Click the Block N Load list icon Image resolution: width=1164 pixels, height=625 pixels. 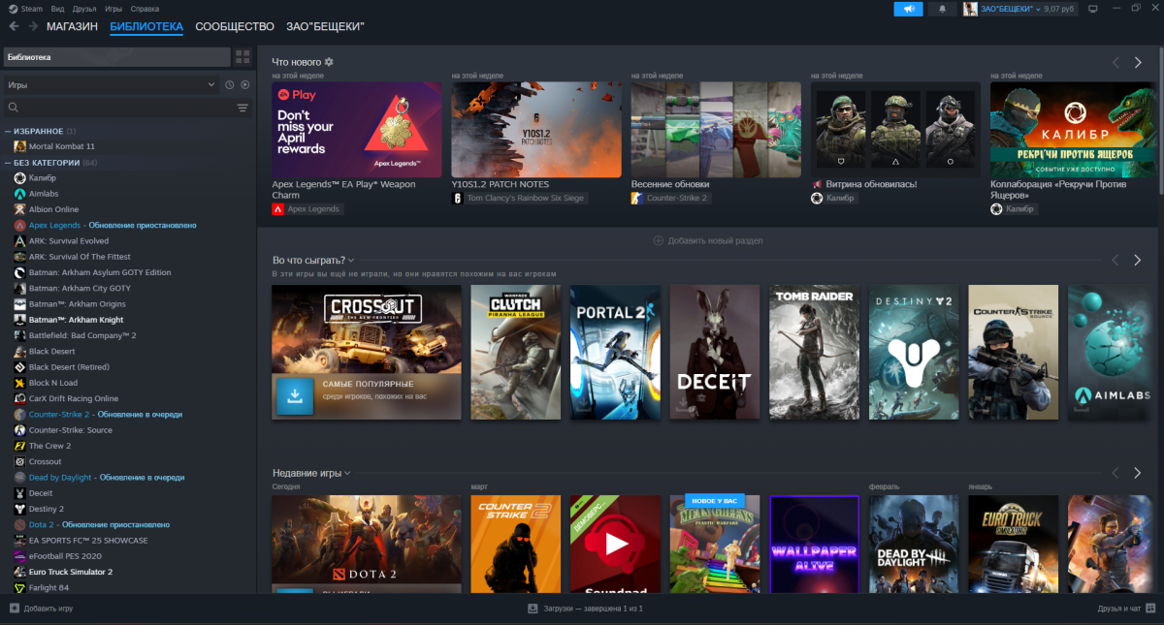(19, 383)
